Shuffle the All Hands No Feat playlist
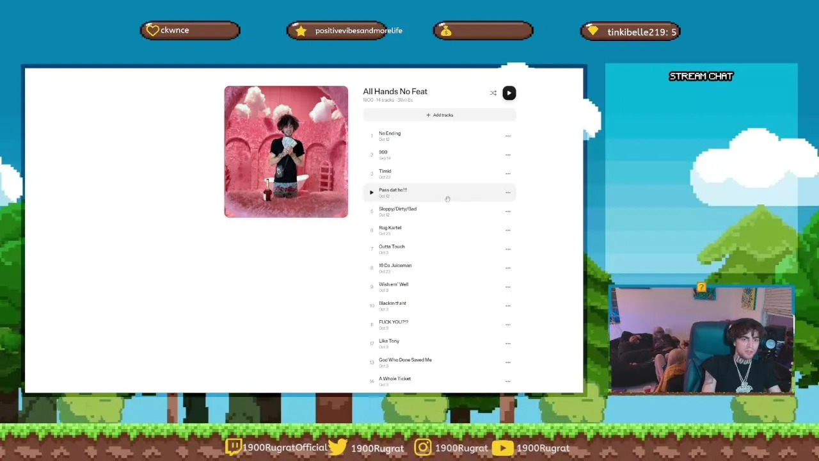Viewport: 819px width, 461px height. (493, 93)
